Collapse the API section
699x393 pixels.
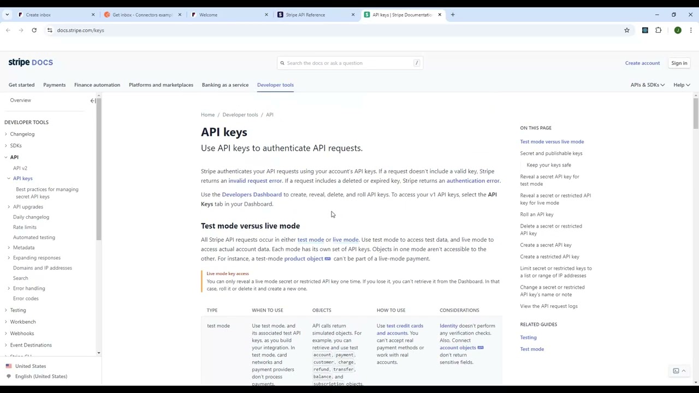coord(6,157)
